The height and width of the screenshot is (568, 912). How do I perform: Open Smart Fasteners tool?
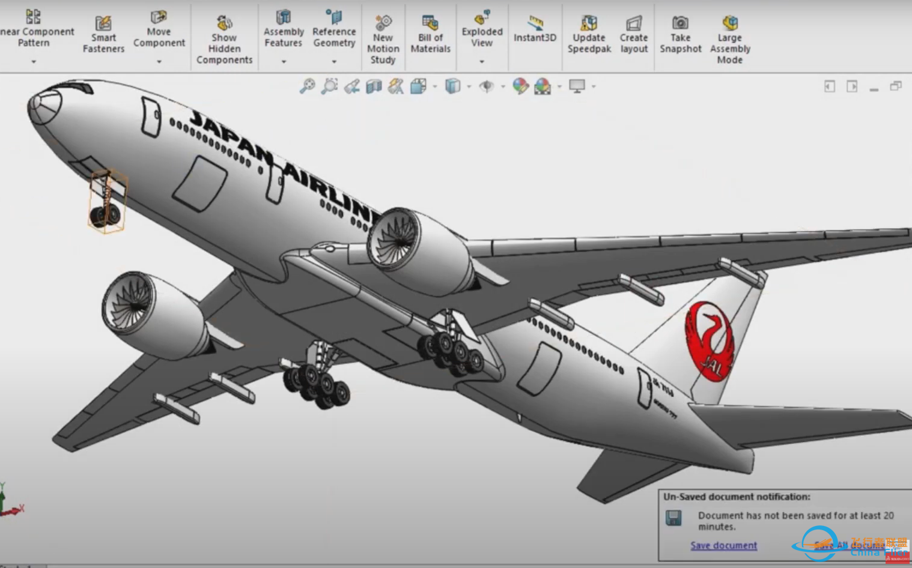pos(103,35)
